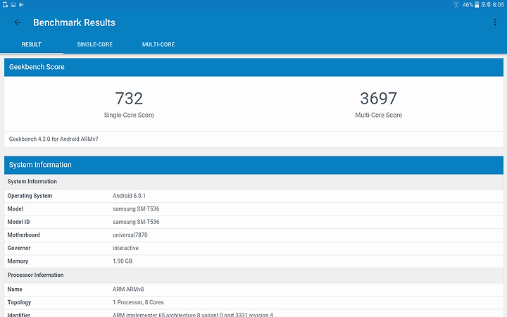Tap the samsung SM-T536 Model value

pyautogui.click(x=136, y=209)
